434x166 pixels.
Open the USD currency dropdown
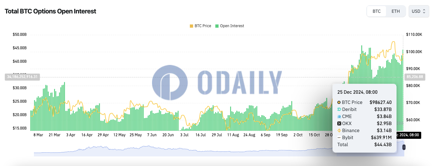coord(419,11)
